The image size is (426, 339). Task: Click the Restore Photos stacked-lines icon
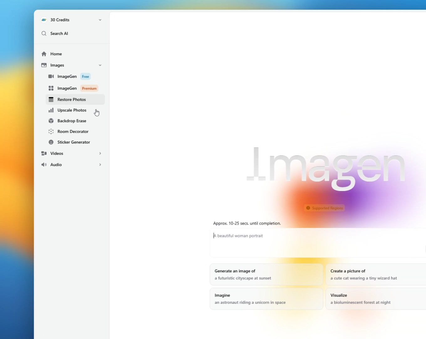(51, 100)
